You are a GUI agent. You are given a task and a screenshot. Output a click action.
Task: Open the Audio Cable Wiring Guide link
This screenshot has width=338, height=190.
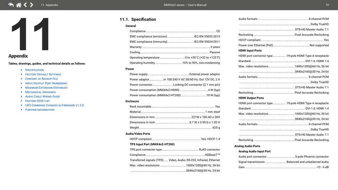(42, 97)
